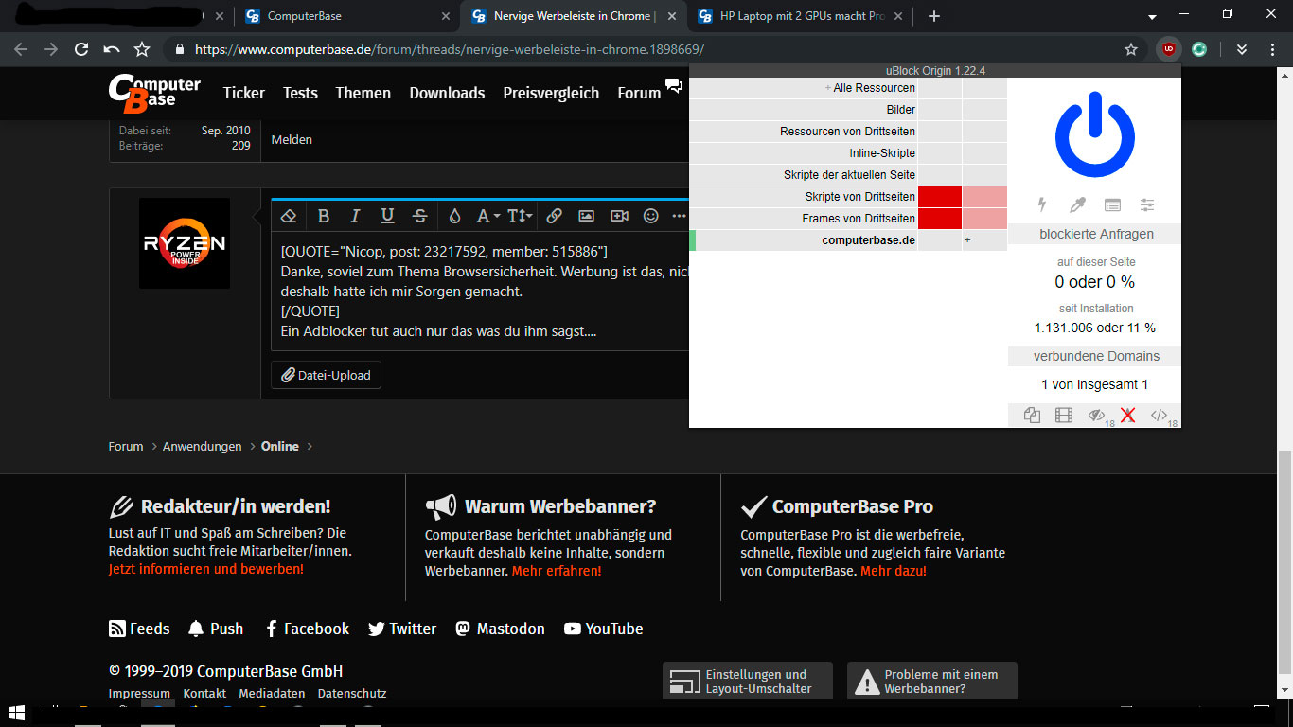Open the smiley emoji picker
This screenshot has height=727, width=1293.
tap(651, 216)
